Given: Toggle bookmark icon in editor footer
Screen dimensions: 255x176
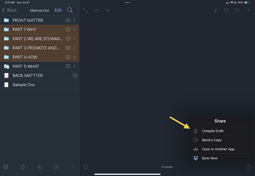Looking at the screenshot, I should (85, 167).
